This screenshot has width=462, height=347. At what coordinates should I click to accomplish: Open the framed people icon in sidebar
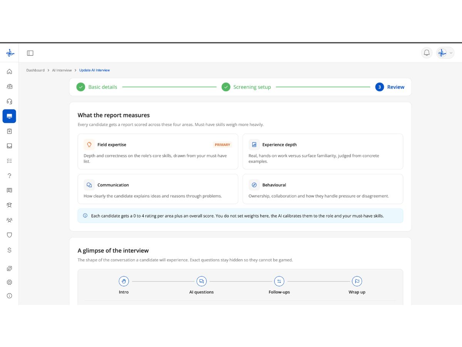pyautogui.click(x=9, y=190)
